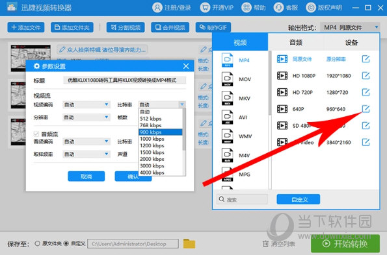Choose the HD 720P film icon

282,92
